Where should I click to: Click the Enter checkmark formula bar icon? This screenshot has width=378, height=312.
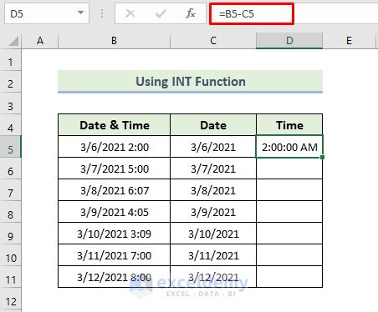click(161, 13)
